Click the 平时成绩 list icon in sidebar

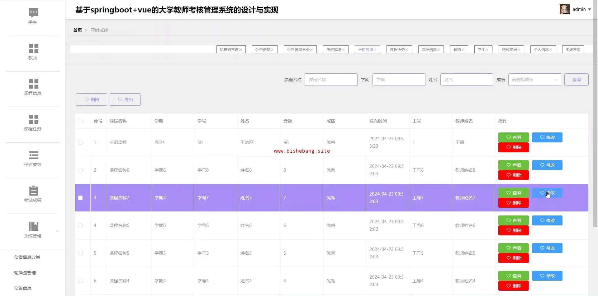tap(33, 155)
